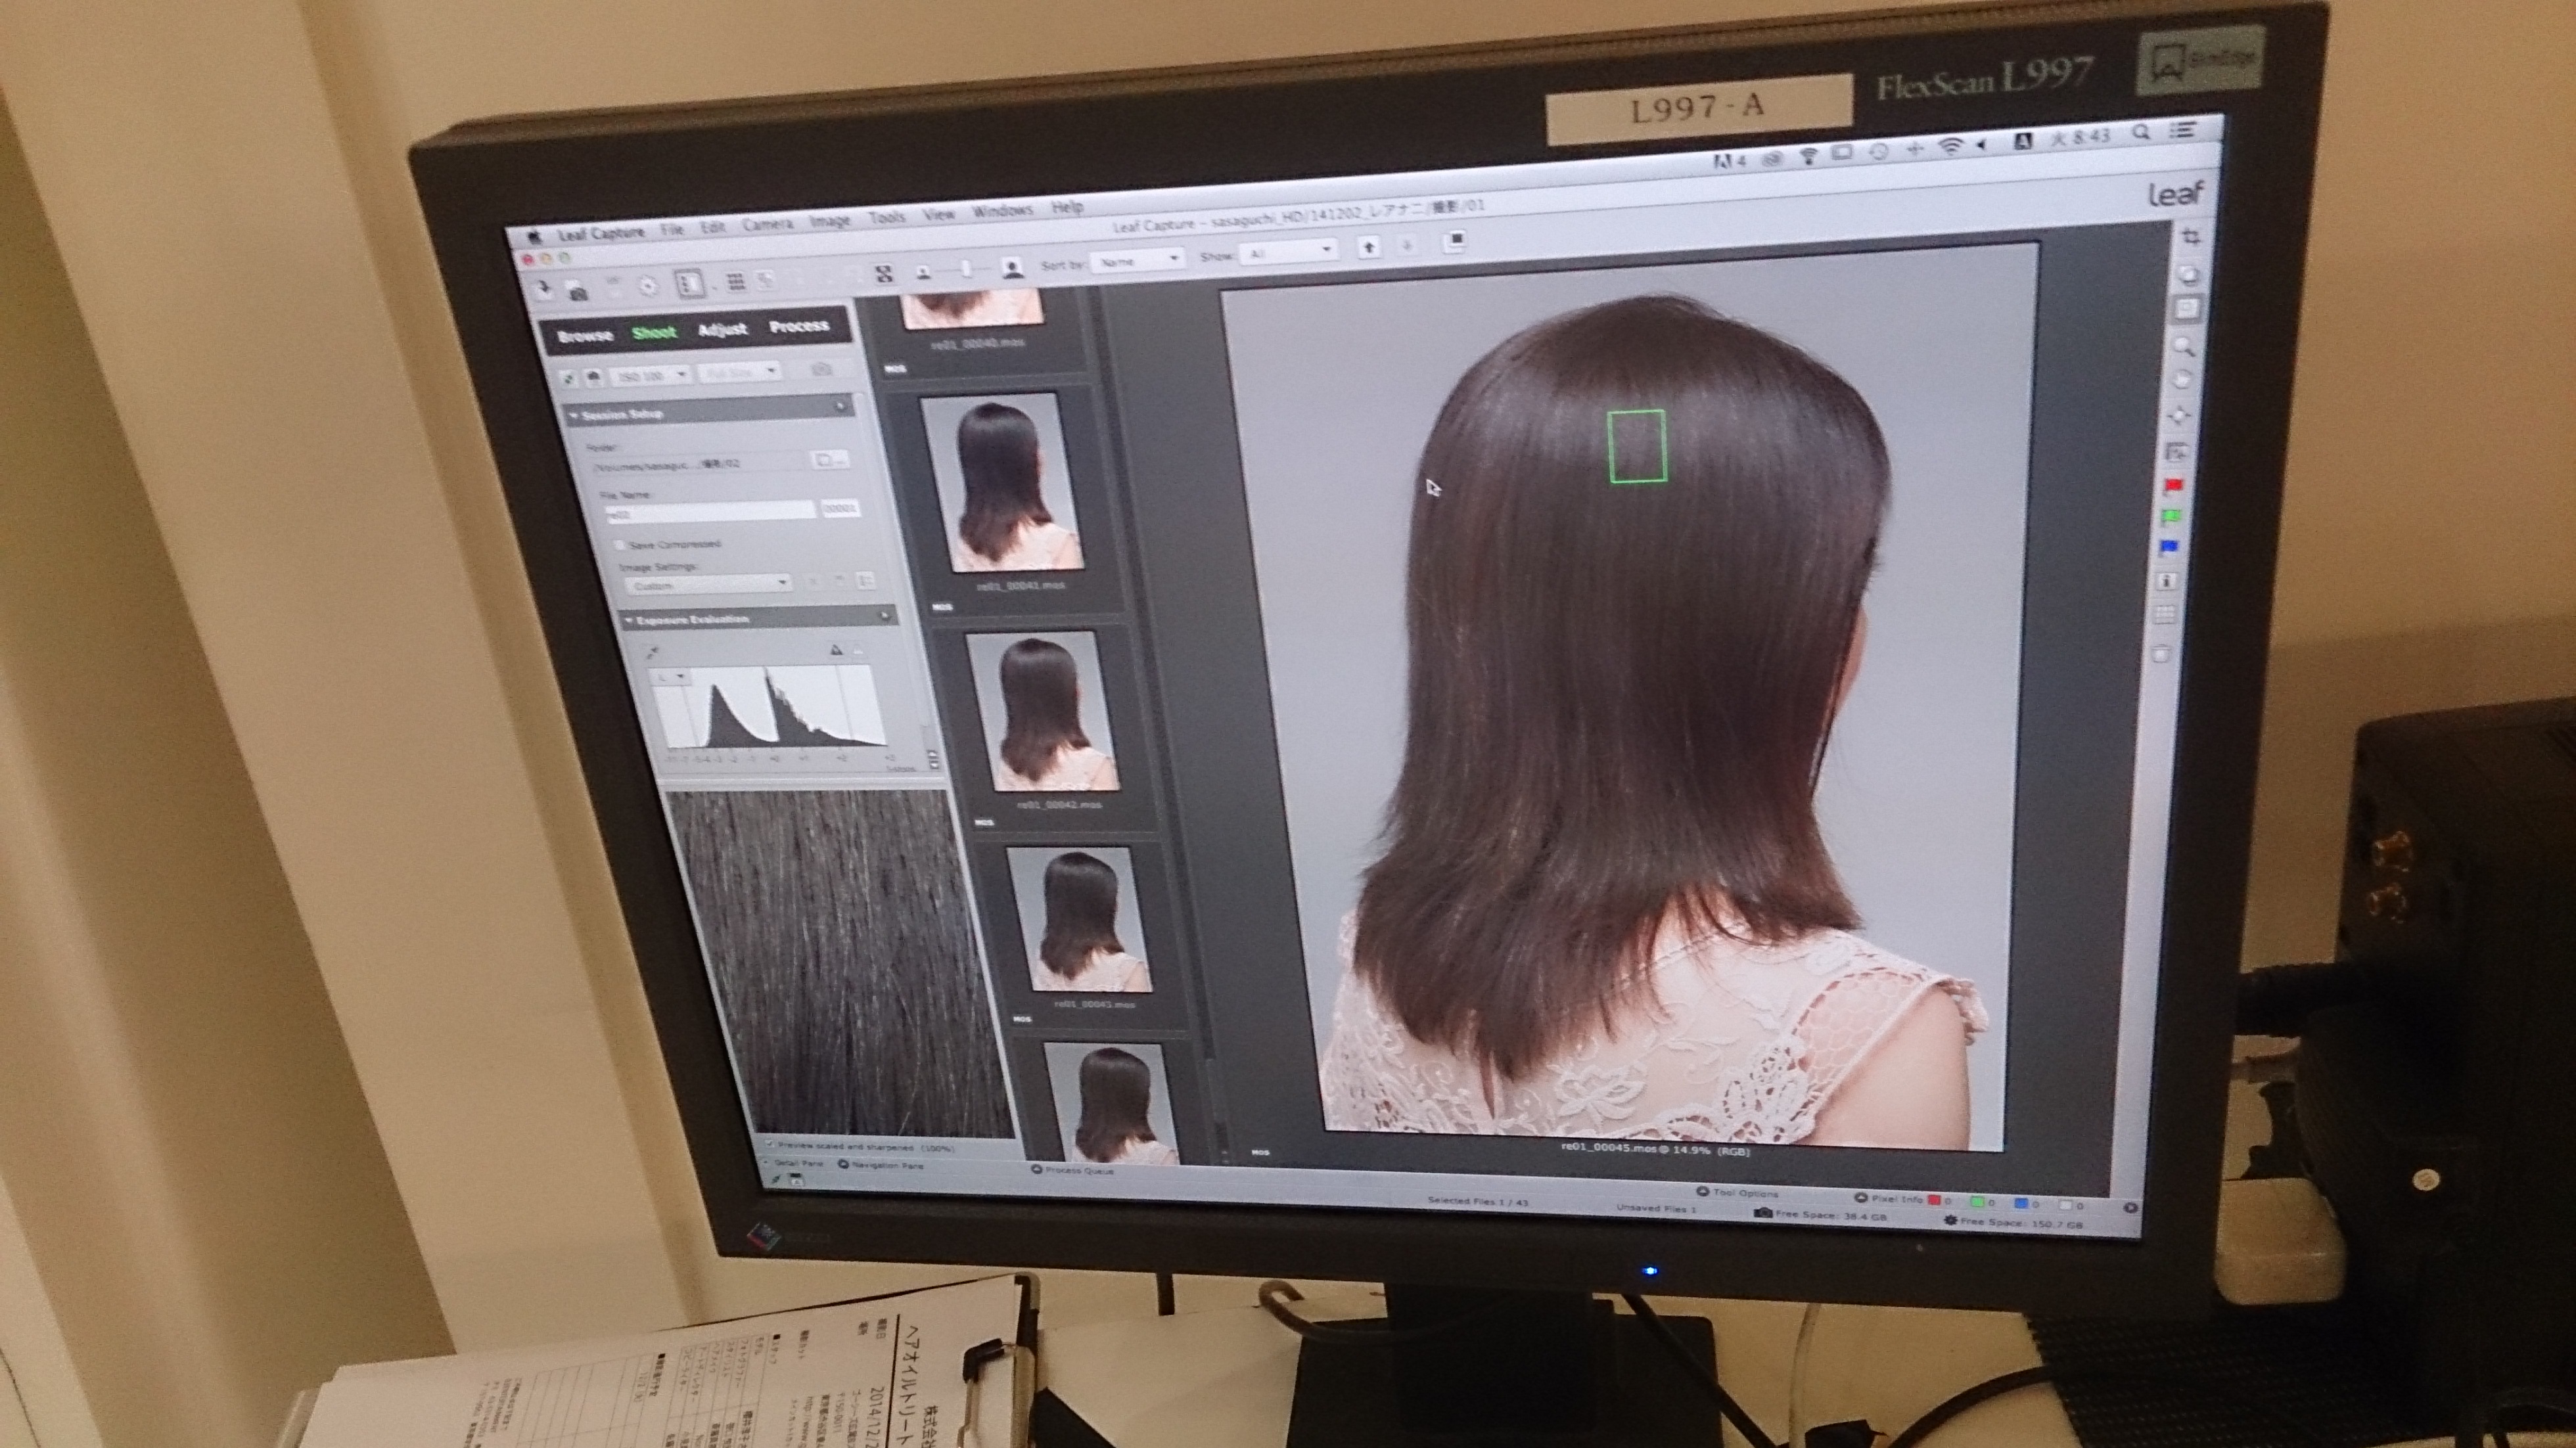Click the menu bar clock
This screenshot has height=1448, width=2576.
2081,136
